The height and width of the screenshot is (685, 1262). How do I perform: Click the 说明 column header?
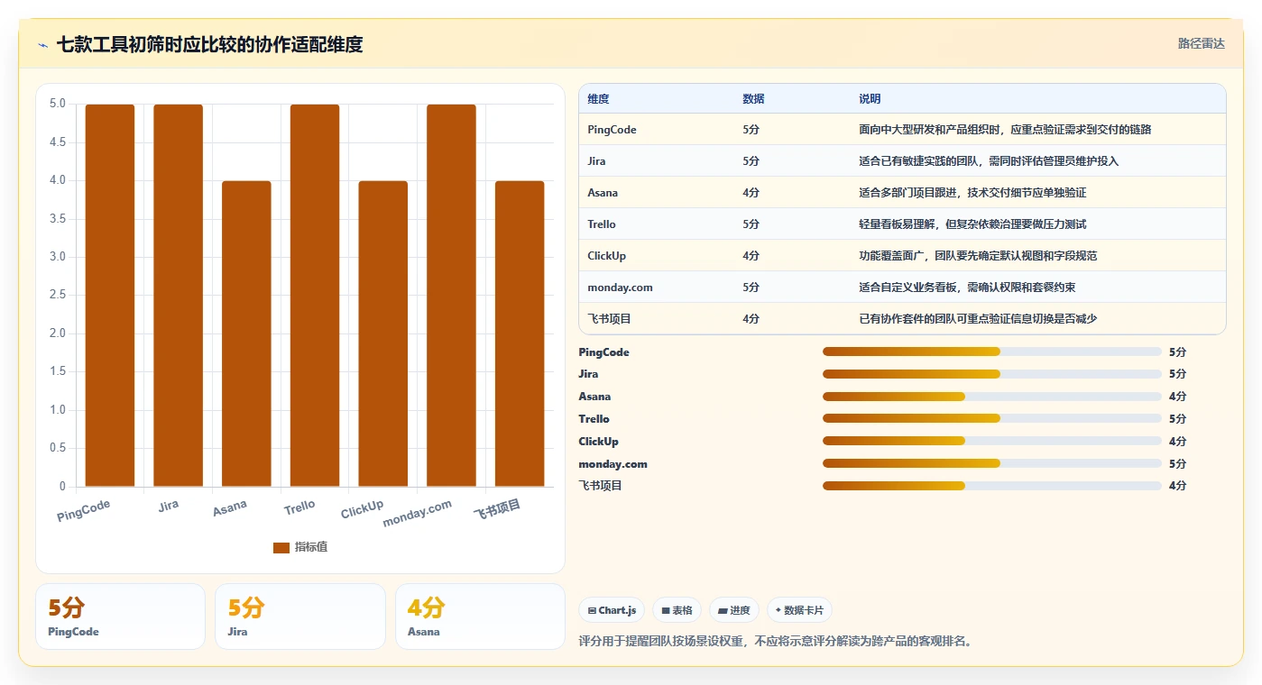(x=870, y=99)
